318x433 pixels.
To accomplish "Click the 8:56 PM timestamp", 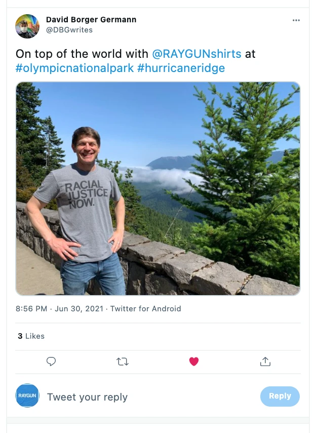I will coord(31,308).
